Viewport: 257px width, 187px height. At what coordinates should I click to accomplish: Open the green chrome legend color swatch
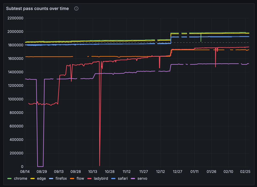[10, 178]
